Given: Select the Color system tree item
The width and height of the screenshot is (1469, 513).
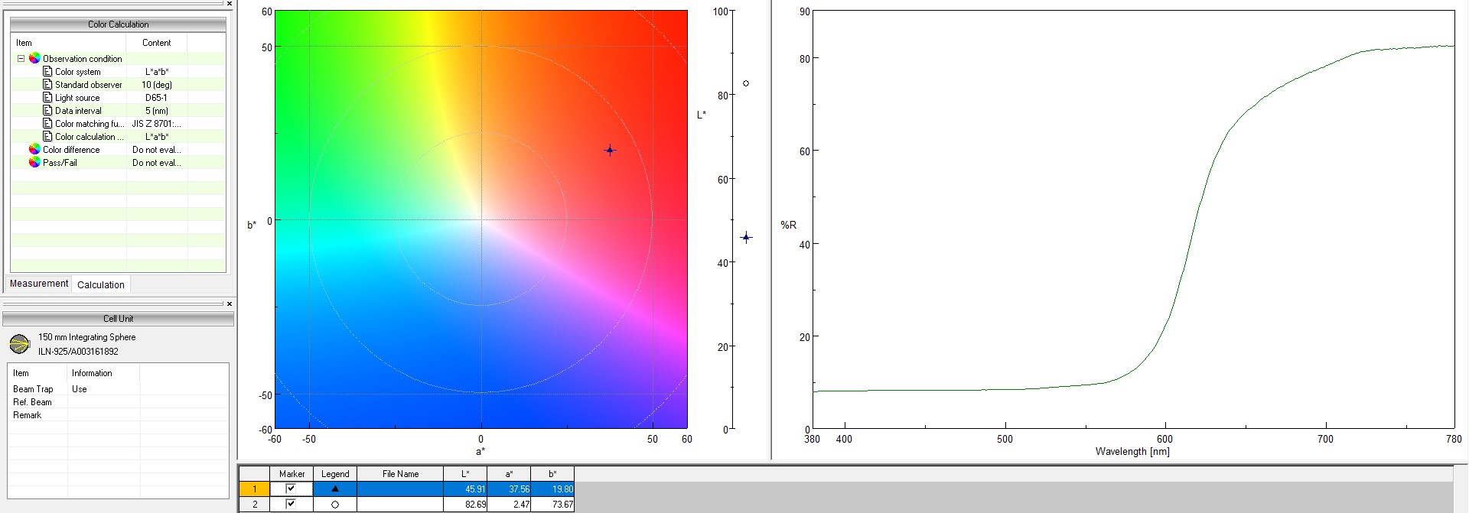Looking at the screenshot, I should coord(77,71).
